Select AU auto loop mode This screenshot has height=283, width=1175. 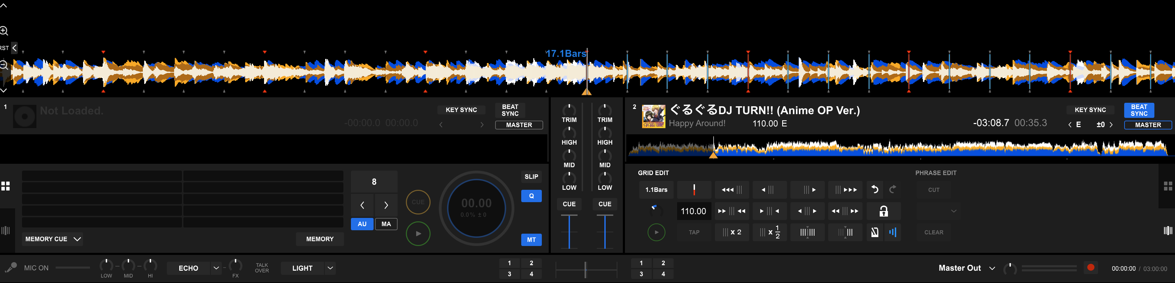[x=362, y=224]
